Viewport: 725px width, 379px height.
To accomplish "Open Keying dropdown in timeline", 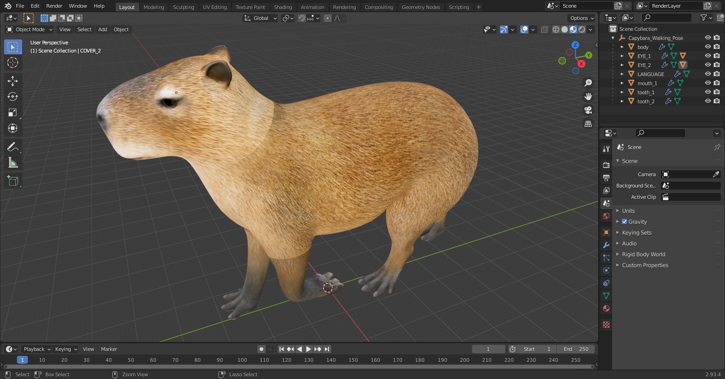I will click(x=66, y=349).
